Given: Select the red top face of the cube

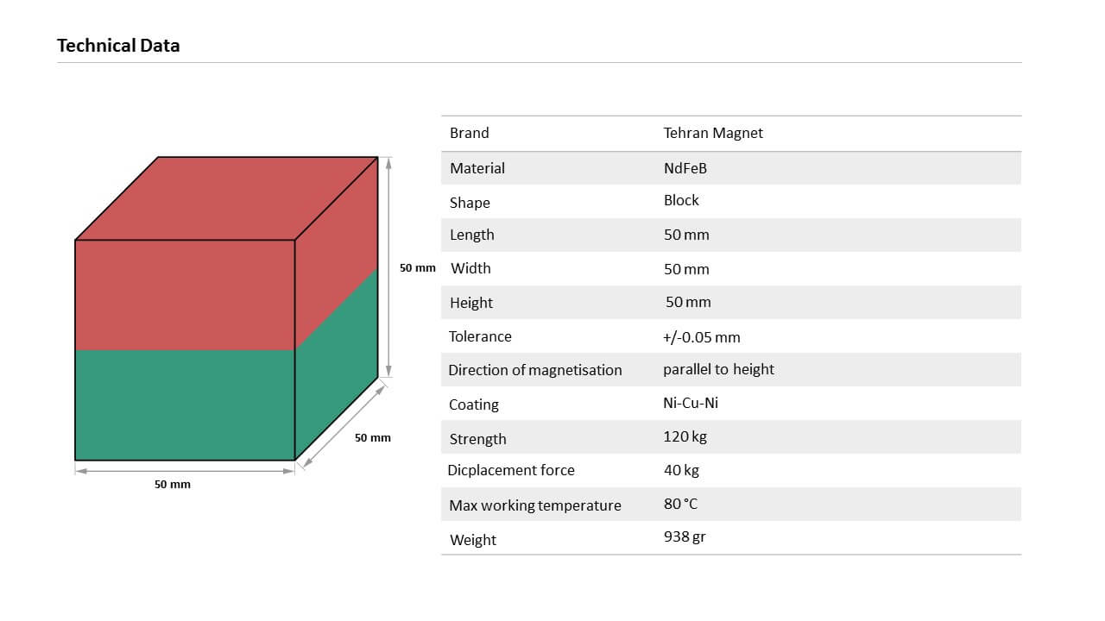Looking at the screenshot, I should tap(226, 198).
